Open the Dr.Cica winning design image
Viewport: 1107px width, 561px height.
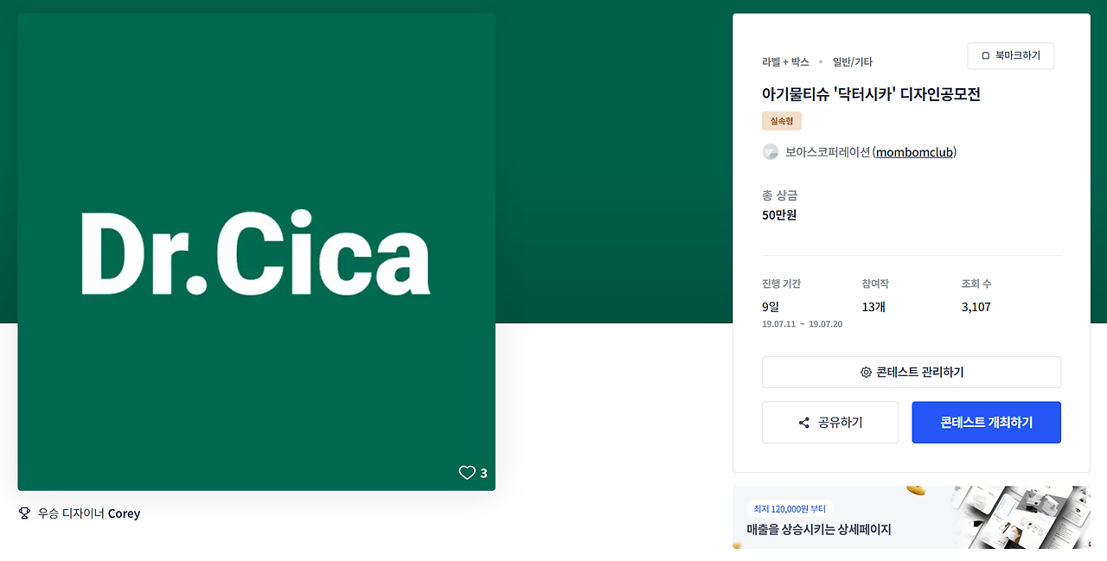pyautogui.click(x=257, y=252)
